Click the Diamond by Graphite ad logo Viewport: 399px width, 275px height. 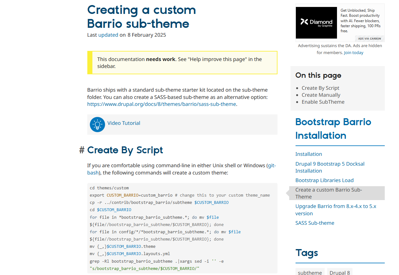(316, 23)
